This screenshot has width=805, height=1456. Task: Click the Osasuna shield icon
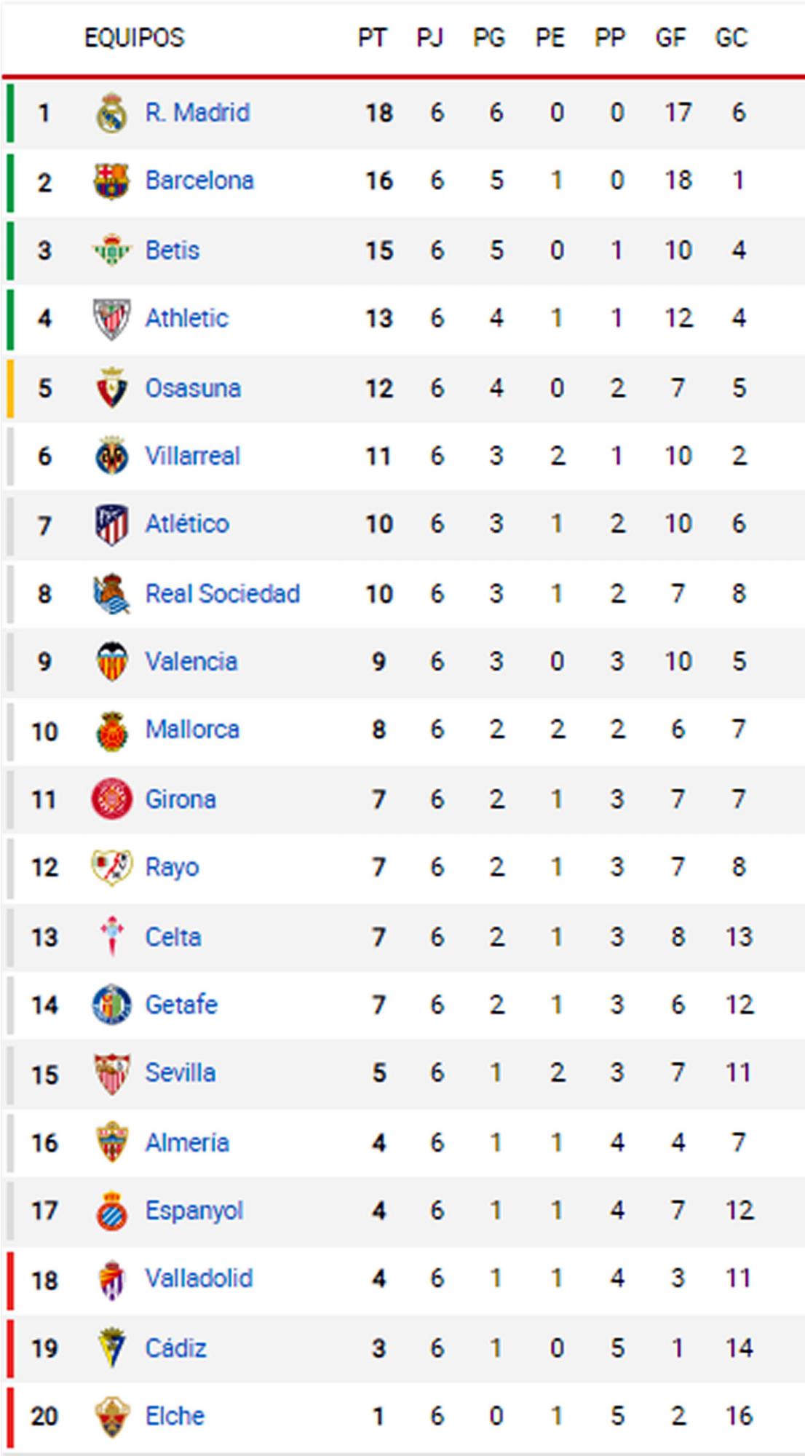(x=112, y=388)
